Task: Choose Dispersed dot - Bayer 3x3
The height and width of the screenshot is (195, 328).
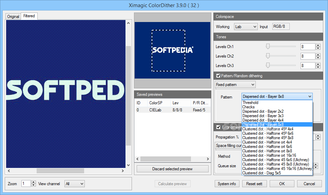Action: pos(277,116)
